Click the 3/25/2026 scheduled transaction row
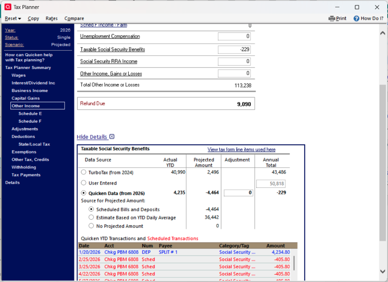The width and height of the screenshot is (388, 282). pyautogui.click(x=184, y=266)
